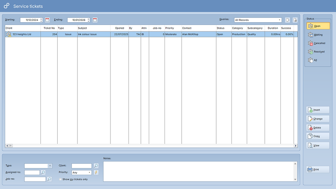The width and height of the screenshot is (336, 189).
Task: Show All status tickets
Action: (318, 60)
